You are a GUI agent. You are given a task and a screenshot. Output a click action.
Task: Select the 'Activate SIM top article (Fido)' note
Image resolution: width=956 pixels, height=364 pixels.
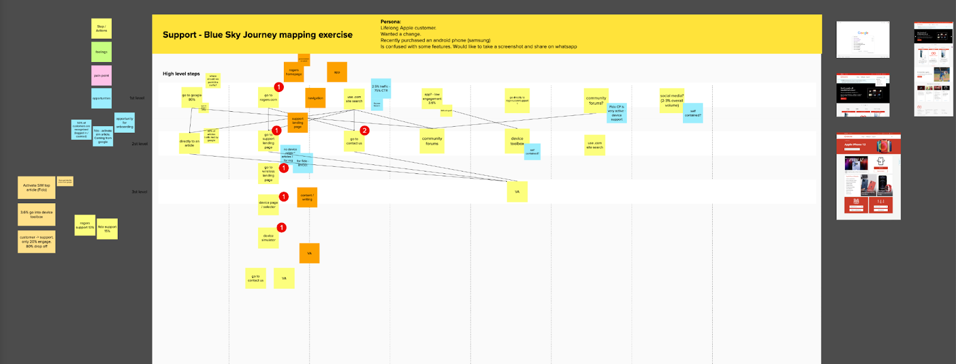click(x=36, y=188)
